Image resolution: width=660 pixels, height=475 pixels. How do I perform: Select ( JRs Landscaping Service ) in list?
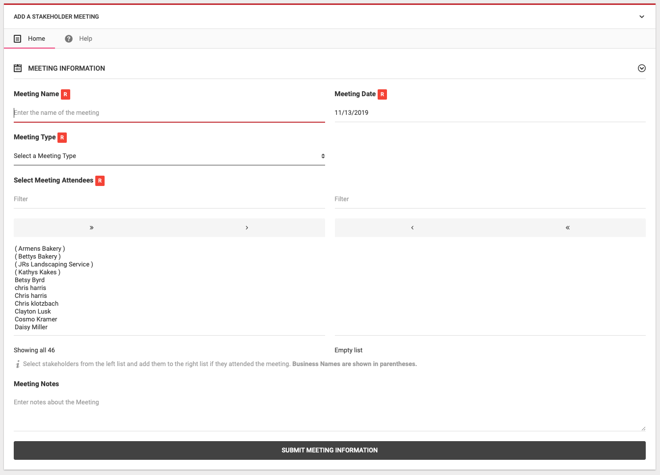54,264
